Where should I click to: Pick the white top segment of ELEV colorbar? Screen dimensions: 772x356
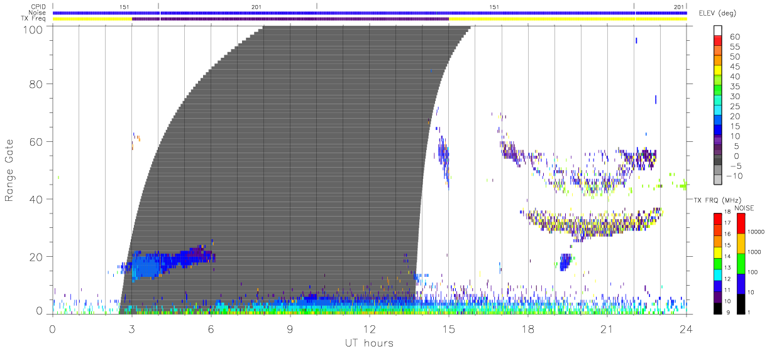(718, 31)
